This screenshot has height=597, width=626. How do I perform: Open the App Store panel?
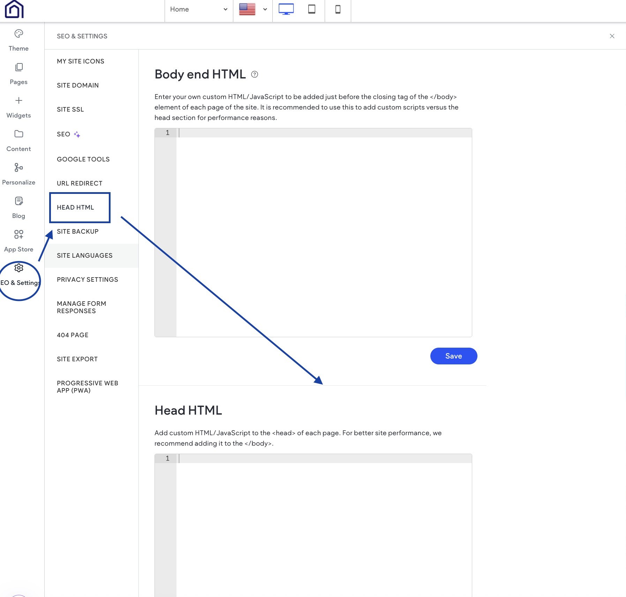[x=18, y=241]
